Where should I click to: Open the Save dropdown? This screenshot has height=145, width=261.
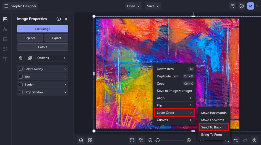click(153, 6)
